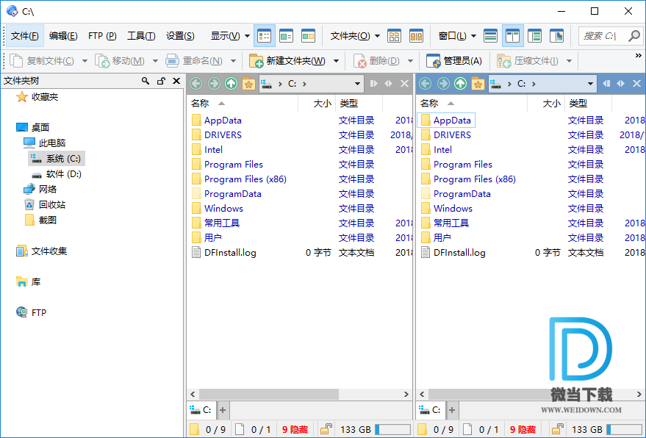This screenshot has height=438, width=646.
Task: Select 软件 (D:) in folder tree
Action: coord(57,174)
